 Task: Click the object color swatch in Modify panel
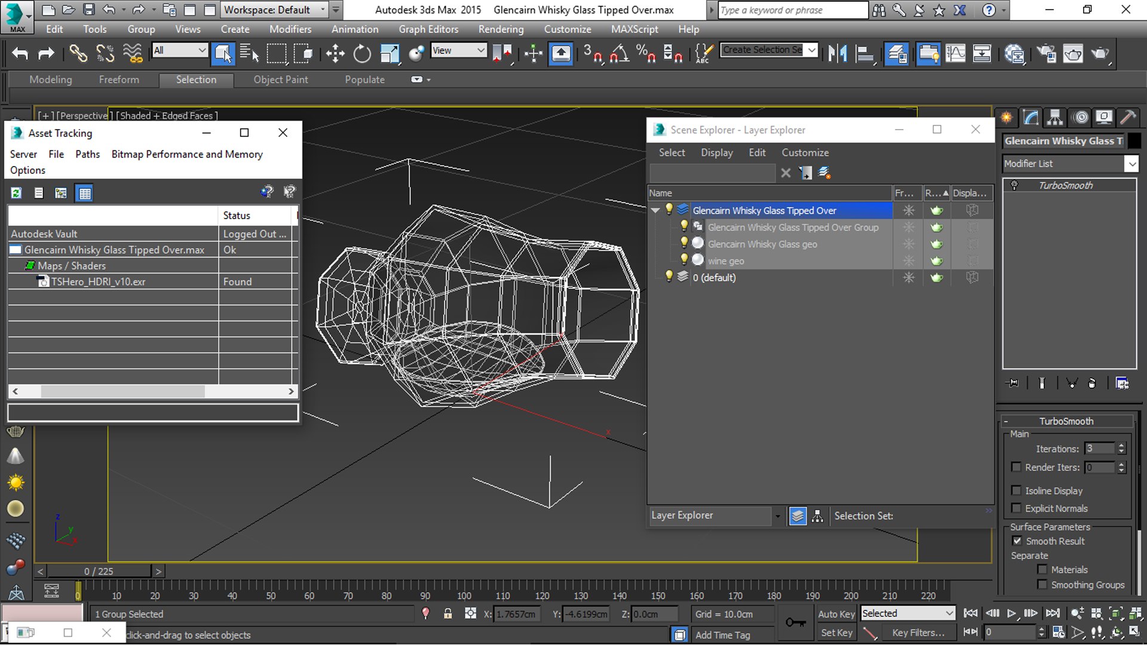pyautogui.click(x=1134, y=141)
